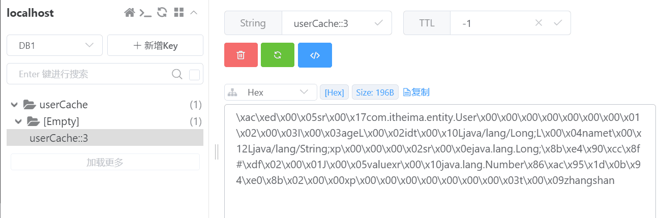Click the 加载更多 load more button
Viewport: 660px width, 218px height.
tap(105, 162)
